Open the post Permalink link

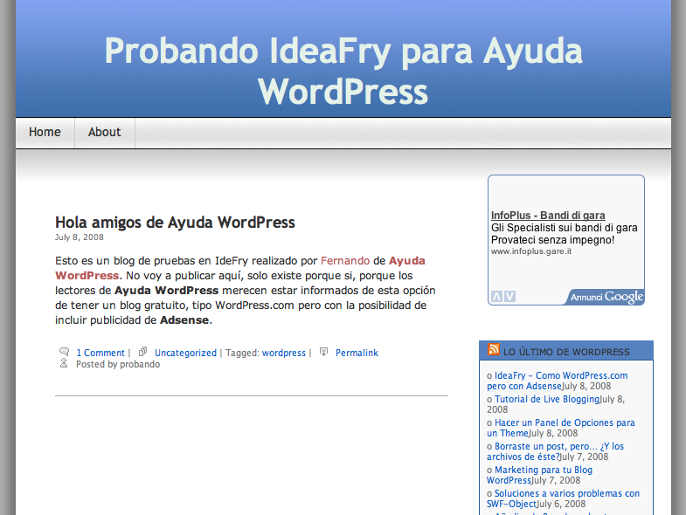[357, 353]
